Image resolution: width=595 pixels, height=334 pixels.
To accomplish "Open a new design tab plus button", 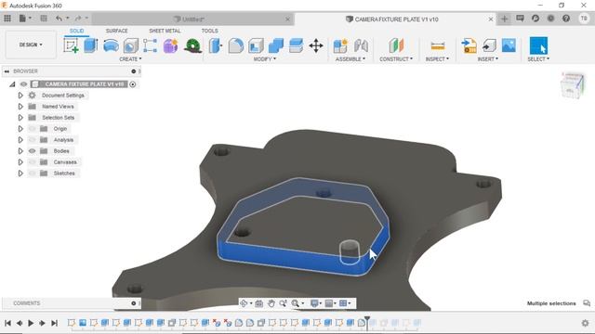I will click(504, 19).
